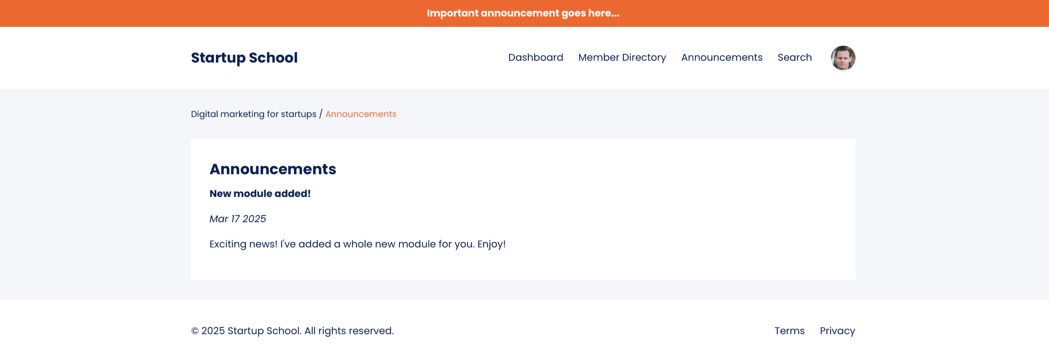Open Member Directory in navigation
The image size is (1049, 362).
tap(622, 57)
